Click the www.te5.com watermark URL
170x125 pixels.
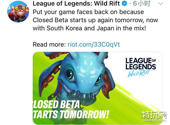pos(154,120)
